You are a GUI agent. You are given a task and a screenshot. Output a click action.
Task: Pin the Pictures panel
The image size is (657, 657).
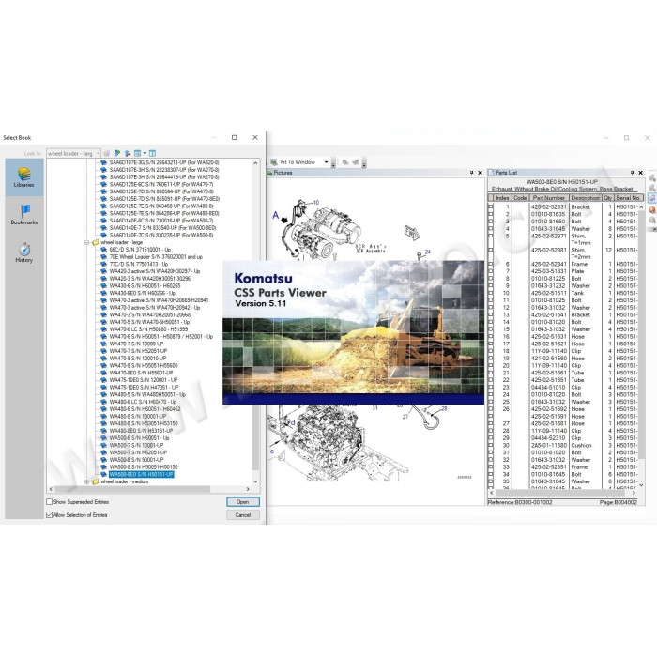472,173
